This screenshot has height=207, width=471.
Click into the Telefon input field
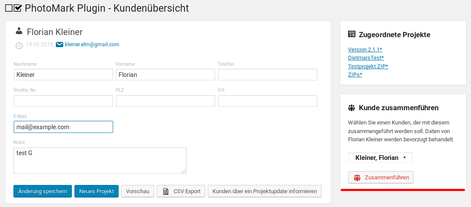268,75
